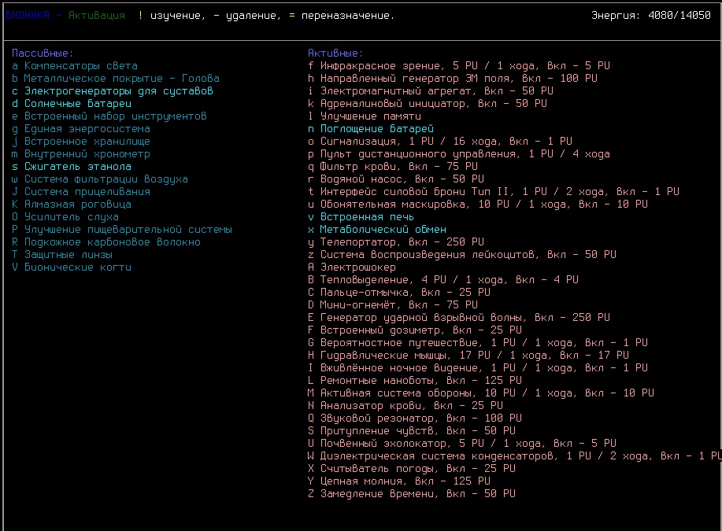722x531 pixels.
Task: Click 'Улучшение памяти' in active list
Action: click(365, 116)
